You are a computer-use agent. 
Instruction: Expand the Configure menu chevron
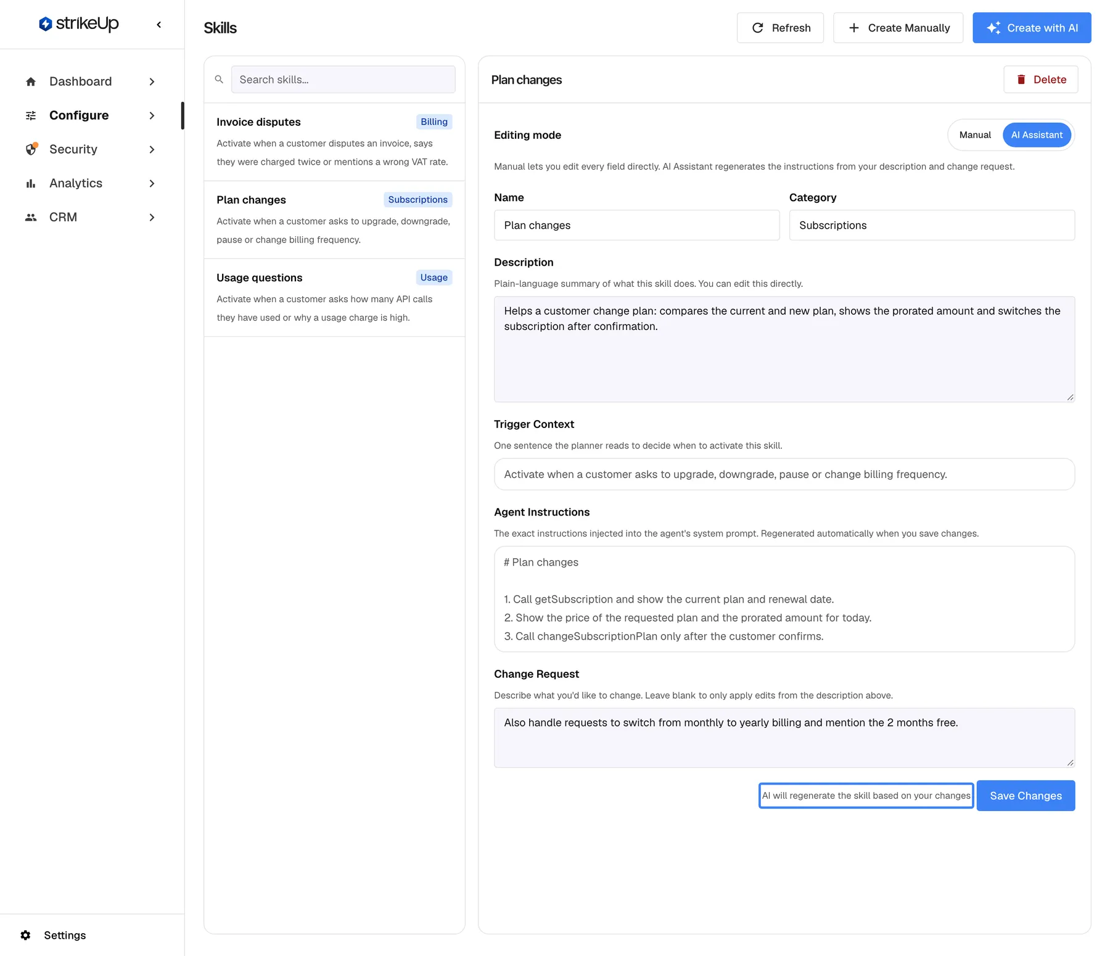pyautogui.click(x=152, y=115)
